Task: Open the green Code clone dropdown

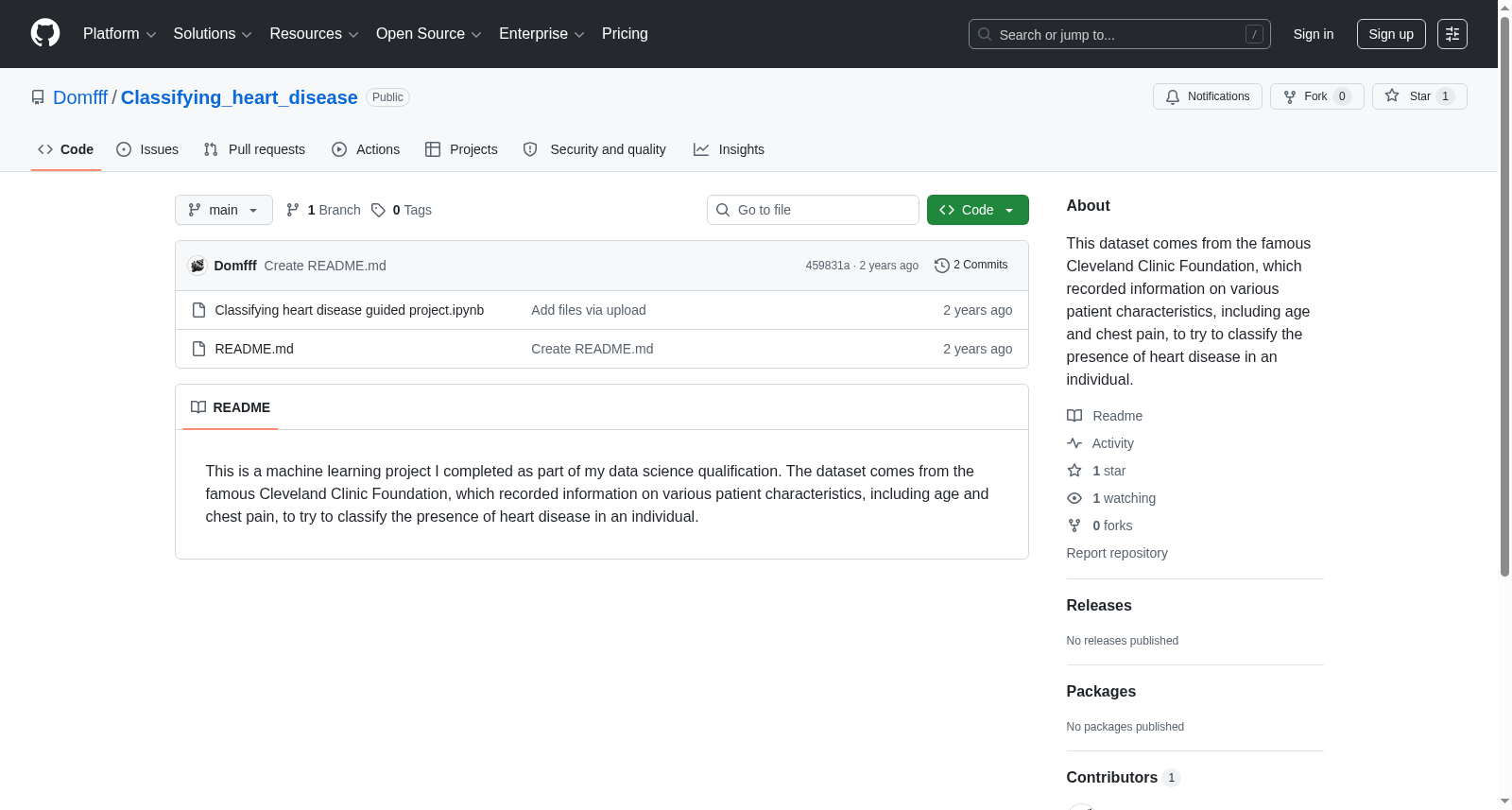Action: 978,210
